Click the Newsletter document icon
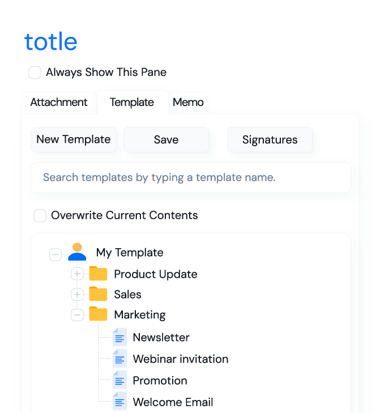380x413 pixels. [x=119, y=337]
